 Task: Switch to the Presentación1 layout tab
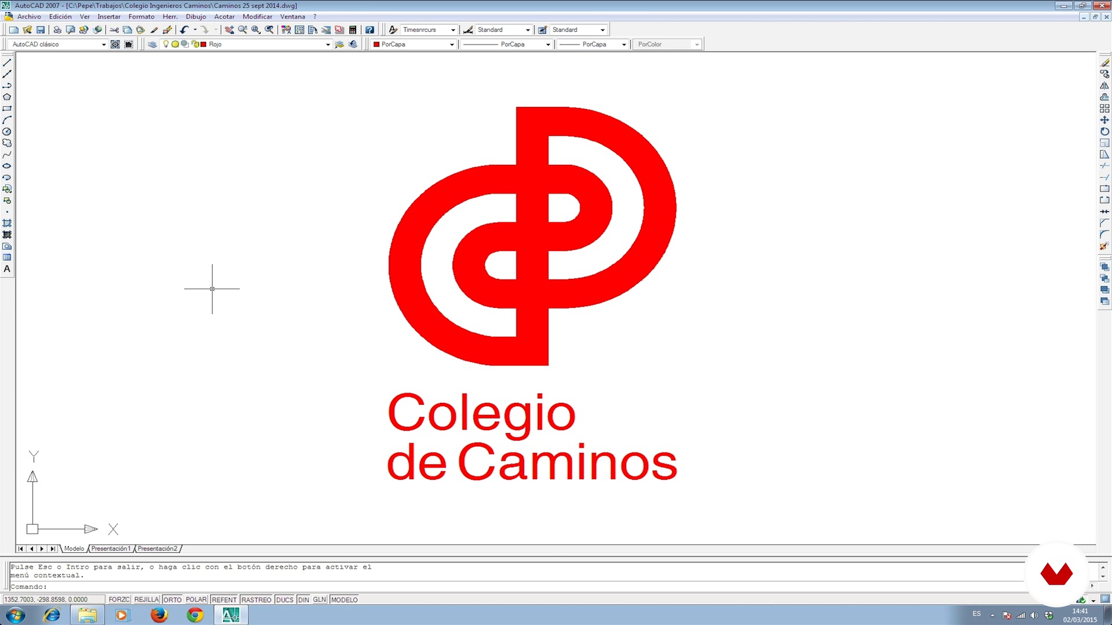pos(111,549)
